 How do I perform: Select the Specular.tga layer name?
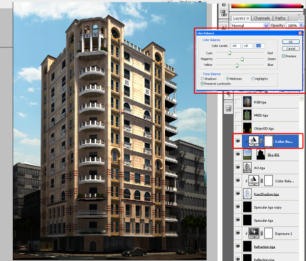click(263, 220)
